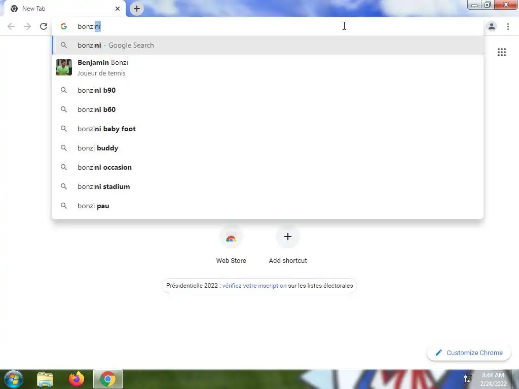Screen dimensions: 519x389
Task: Choose the 'bonzini baby foot' suggestion
Action: (268, 129)
